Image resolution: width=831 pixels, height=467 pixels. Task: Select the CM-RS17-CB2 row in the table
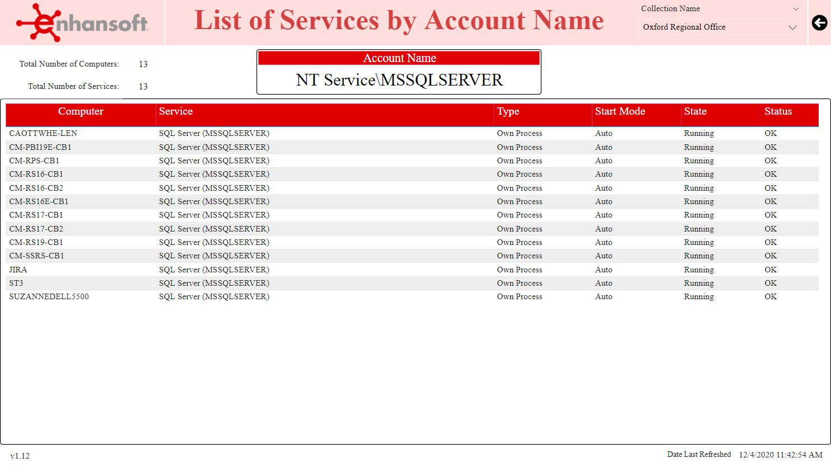pos(36,229)
